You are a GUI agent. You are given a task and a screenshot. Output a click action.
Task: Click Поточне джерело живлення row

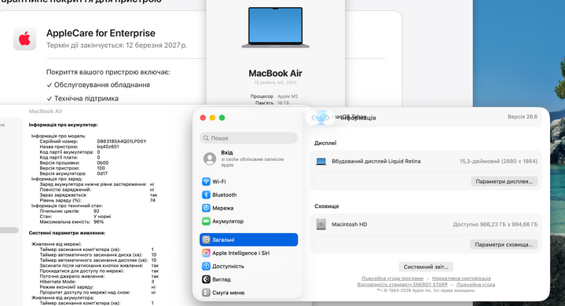point(99,276)
